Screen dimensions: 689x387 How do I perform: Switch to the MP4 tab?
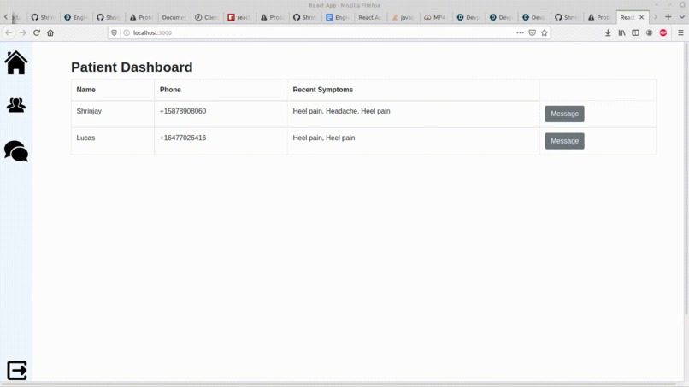435,17
